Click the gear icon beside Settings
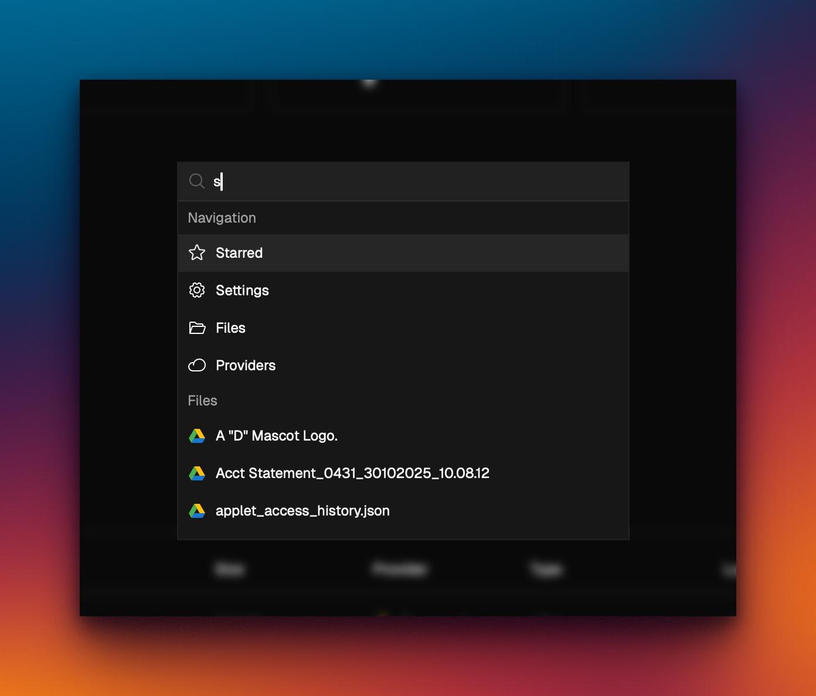 pos(197,290)
